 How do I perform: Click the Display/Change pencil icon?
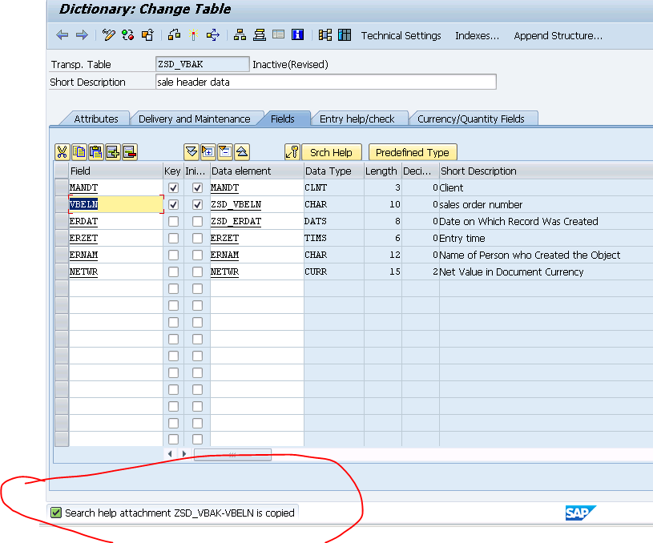(107, 35)
